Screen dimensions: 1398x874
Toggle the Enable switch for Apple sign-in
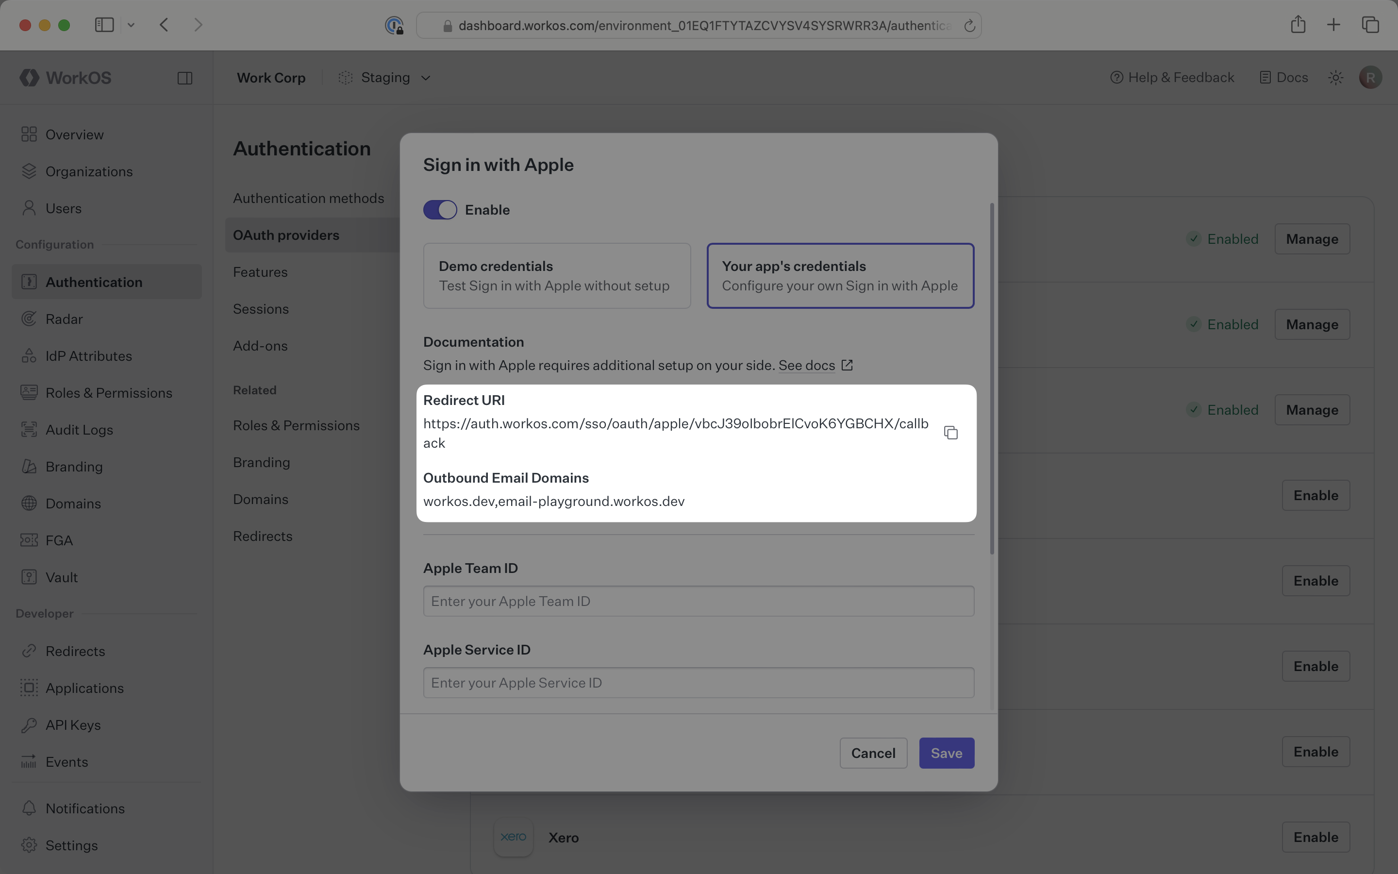tap(440, 210)
